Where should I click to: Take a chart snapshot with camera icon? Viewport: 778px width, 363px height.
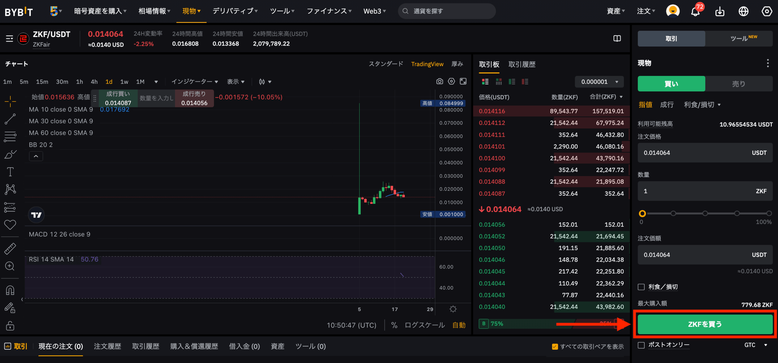coord(439,81)
